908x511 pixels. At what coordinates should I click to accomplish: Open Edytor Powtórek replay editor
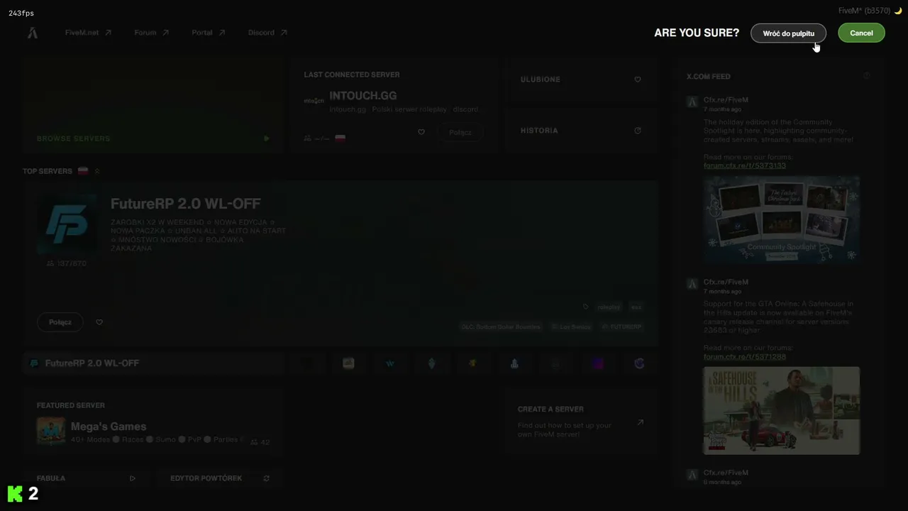[220, 478]
